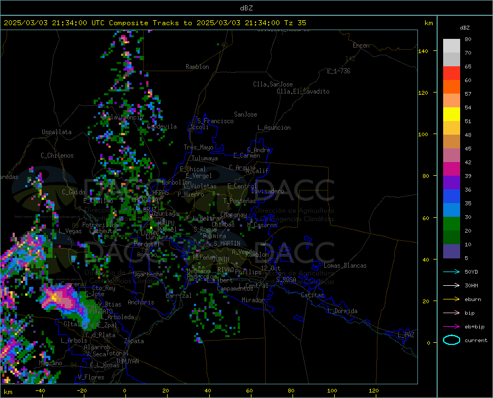Click the 'Potrerillos' place label

[x=100, y=225]
